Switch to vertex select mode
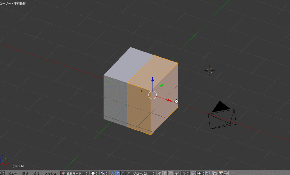The width and height of the screenshot is (290, 175). click(x=159, y=173)
